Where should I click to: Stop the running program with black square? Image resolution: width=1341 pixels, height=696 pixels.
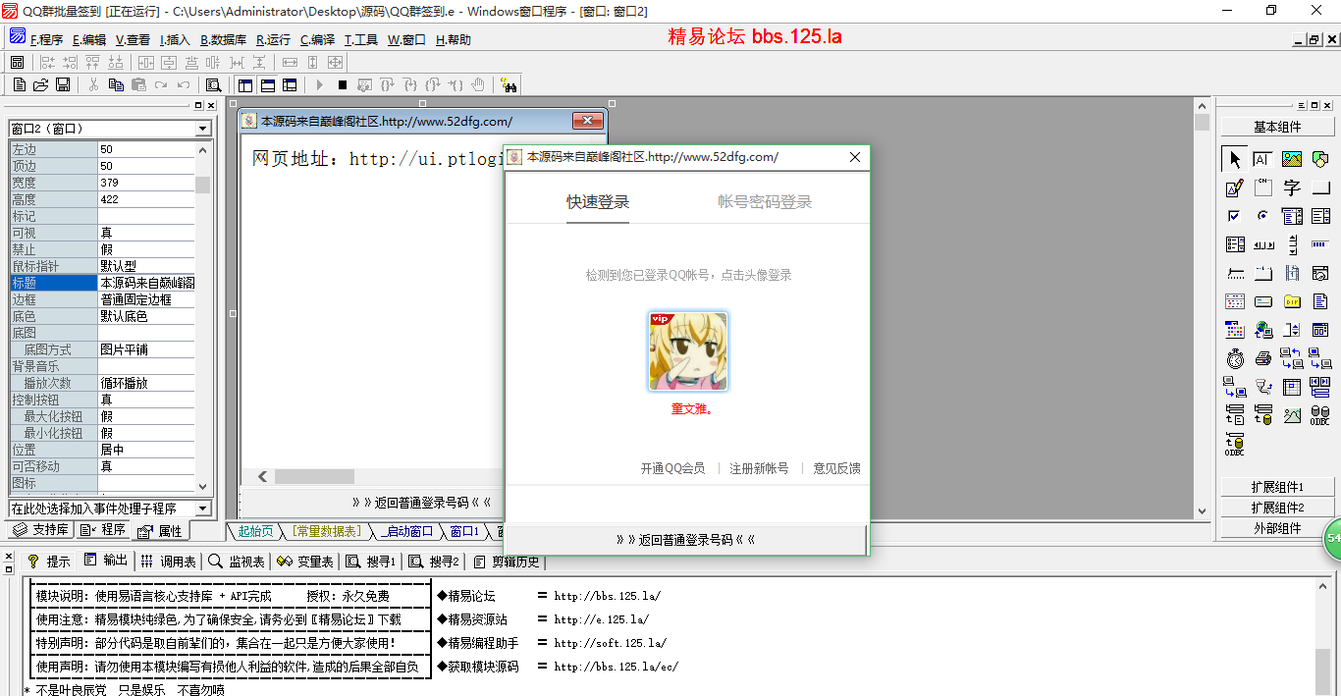click(343, 84)
